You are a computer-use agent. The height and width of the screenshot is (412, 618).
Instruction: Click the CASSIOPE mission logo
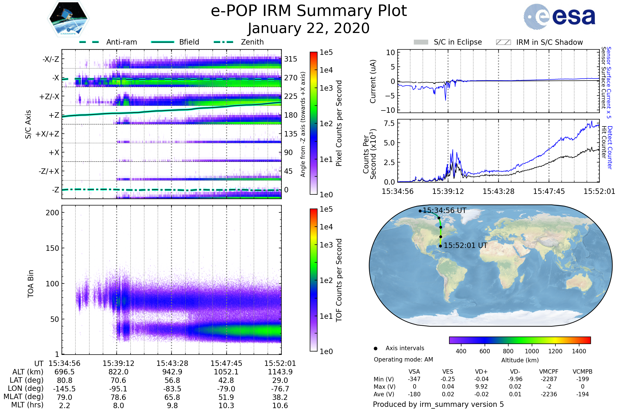pyautogui.click(x=68, y=19)
